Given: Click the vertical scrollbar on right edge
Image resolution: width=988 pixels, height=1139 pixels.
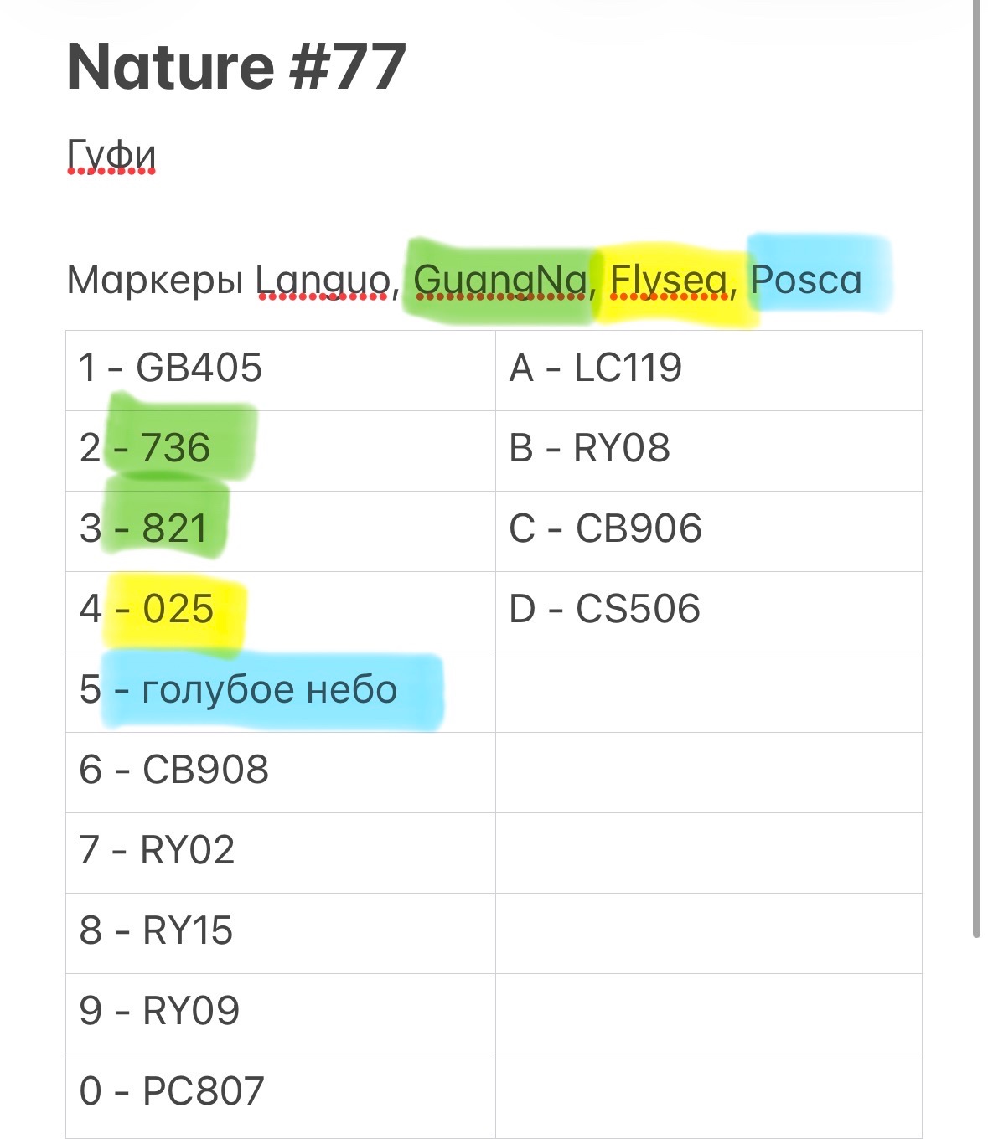Looking at the screenshot, I should pyautogui.click(x=976, y=469).
